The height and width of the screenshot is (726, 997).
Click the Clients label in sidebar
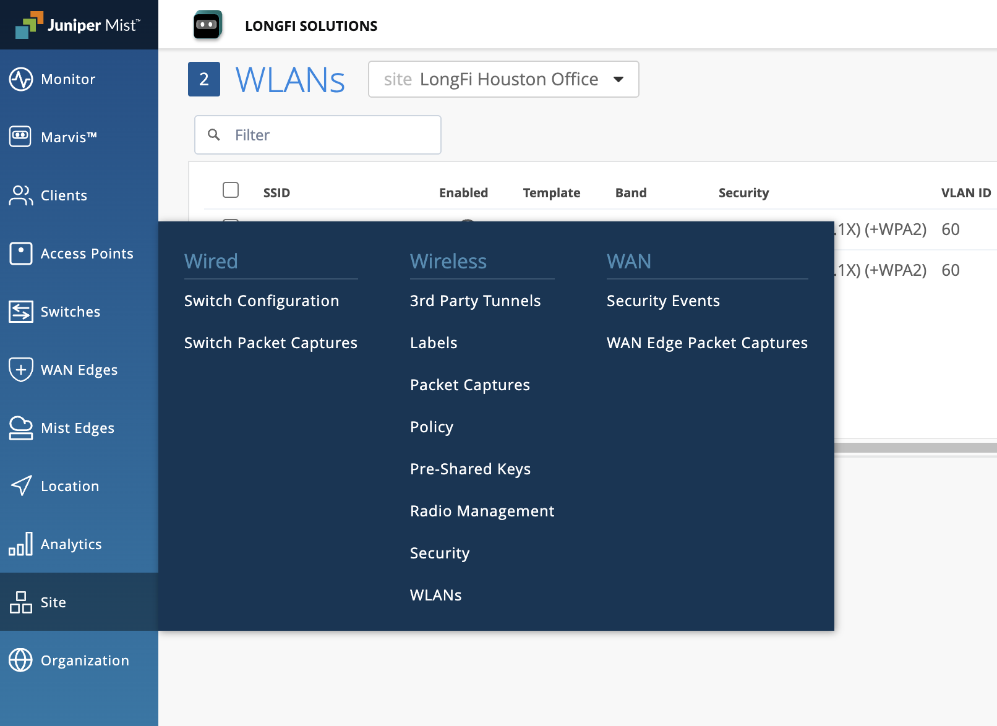64,195
